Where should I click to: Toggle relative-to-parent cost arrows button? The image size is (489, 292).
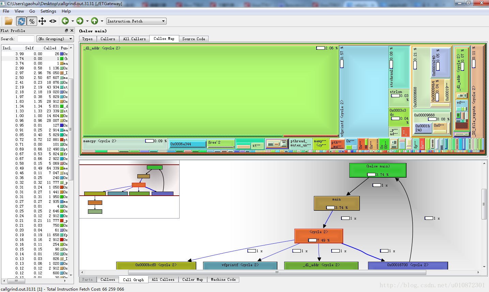(42, 21)
